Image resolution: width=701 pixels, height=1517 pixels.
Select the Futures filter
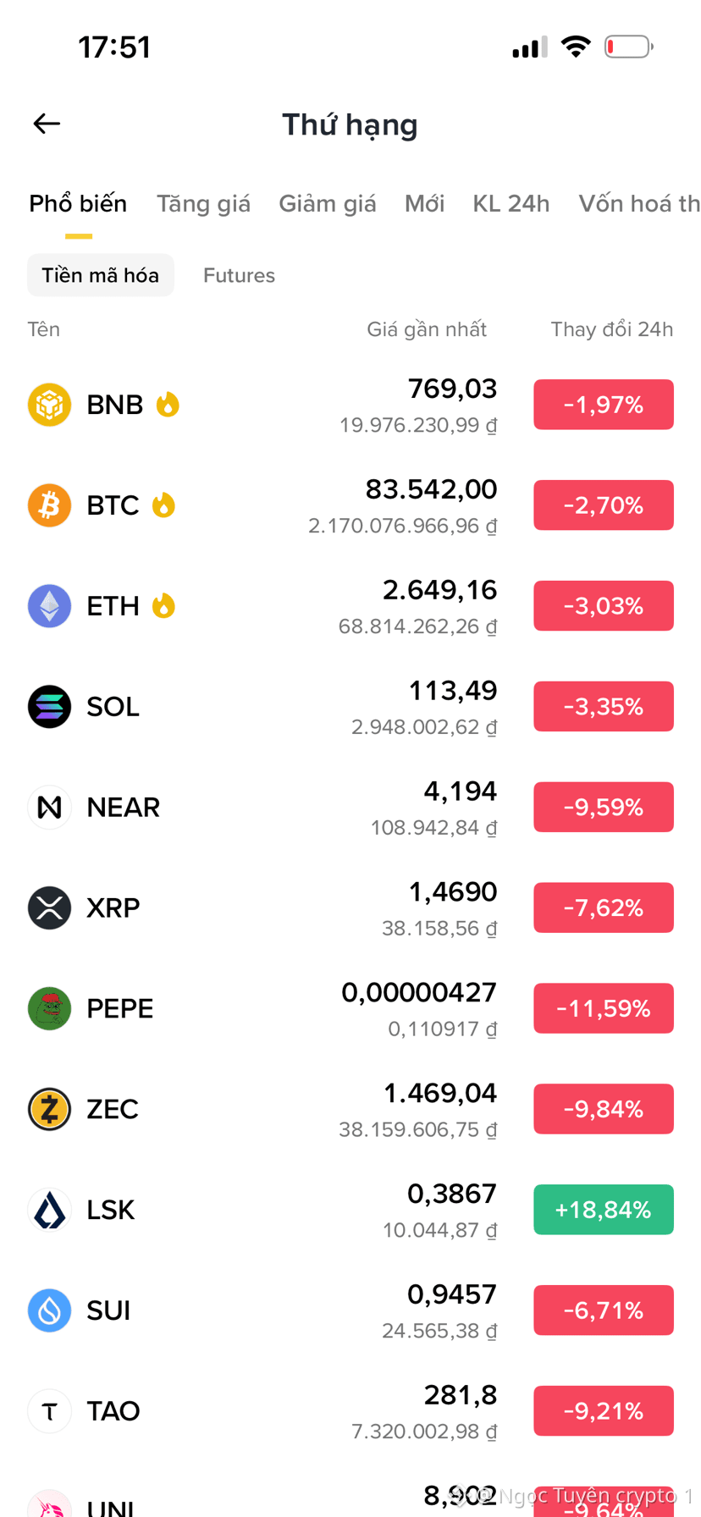coord(239,275)
